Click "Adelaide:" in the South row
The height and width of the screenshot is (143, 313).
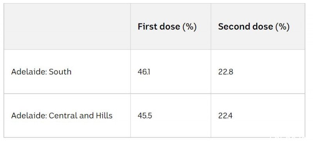pyautogui.click(x=29, y=72)
